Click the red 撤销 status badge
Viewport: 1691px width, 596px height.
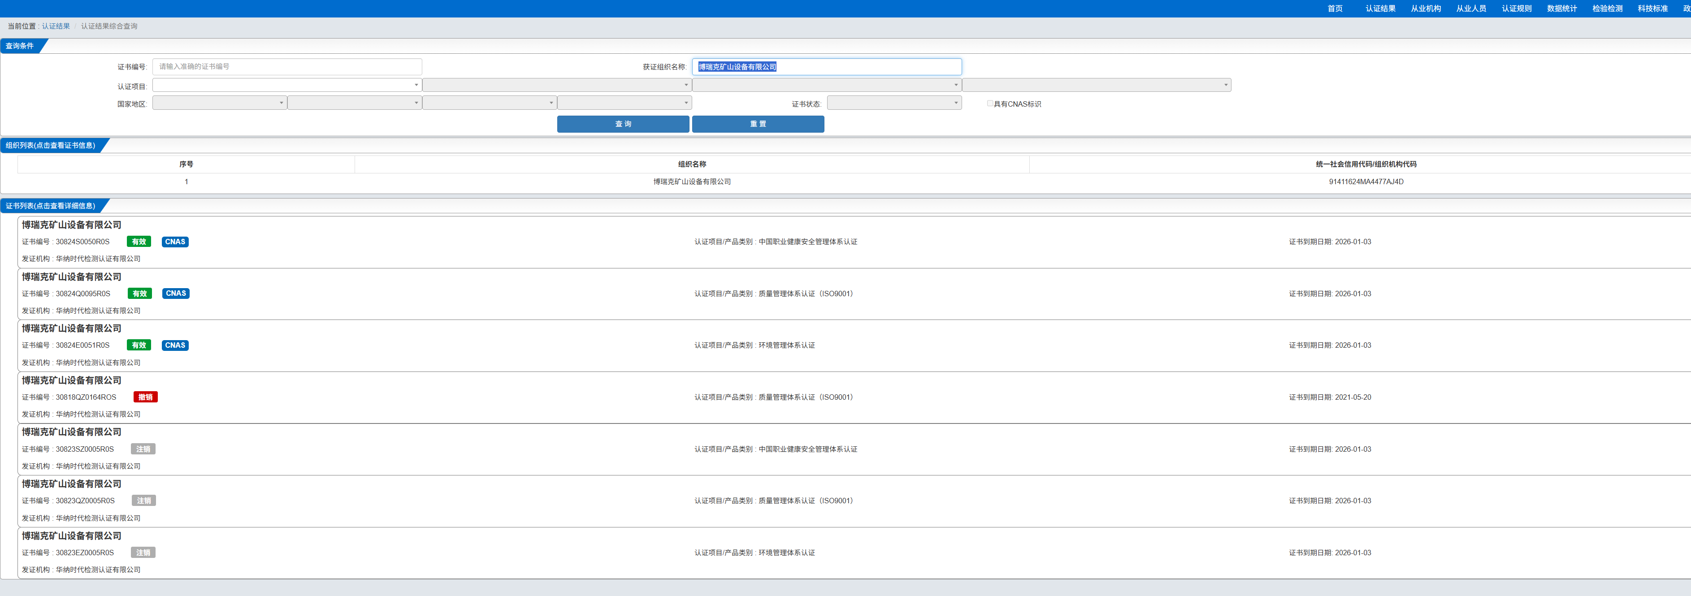pyautogui.click(x=145, y=397)
